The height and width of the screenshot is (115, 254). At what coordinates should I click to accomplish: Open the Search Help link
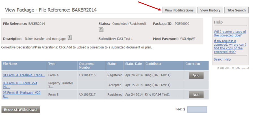coord(222,59)
